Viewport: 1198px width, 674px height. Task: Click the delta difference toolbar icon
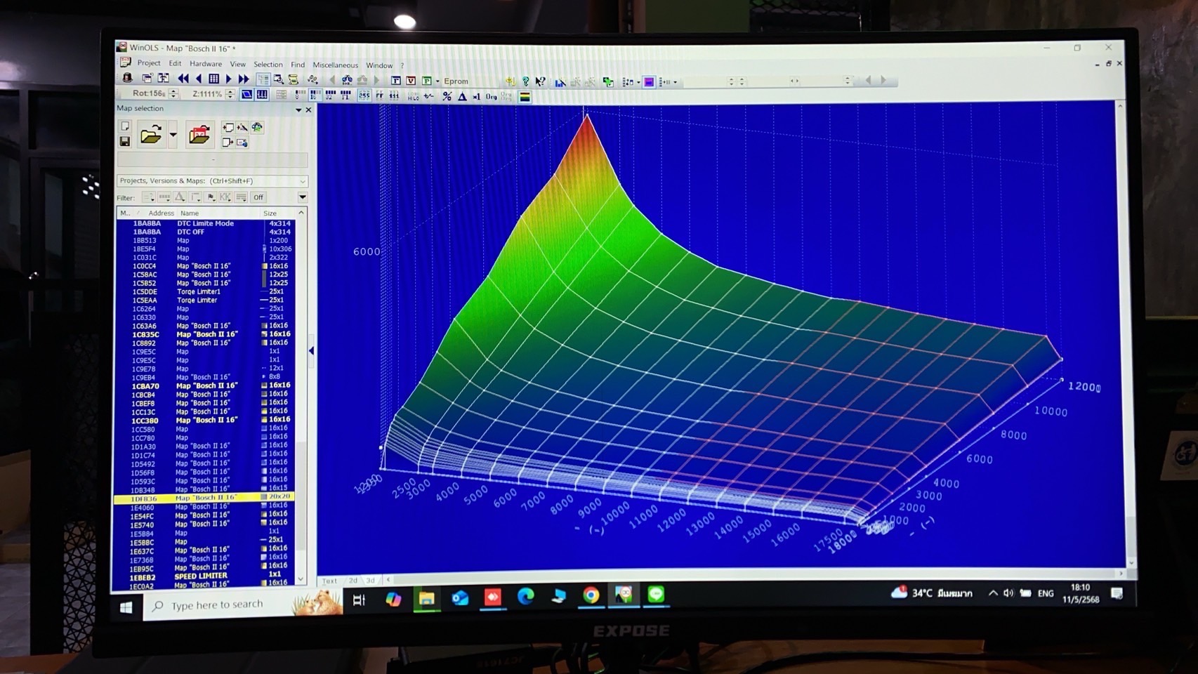coord(462,97)
